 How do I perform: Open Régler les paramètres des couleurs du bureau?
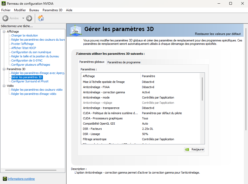click(x=38, y=40)
